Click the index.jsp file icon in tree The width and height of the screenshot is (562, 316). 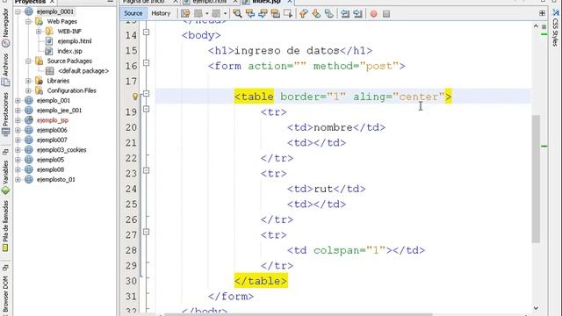49,51
